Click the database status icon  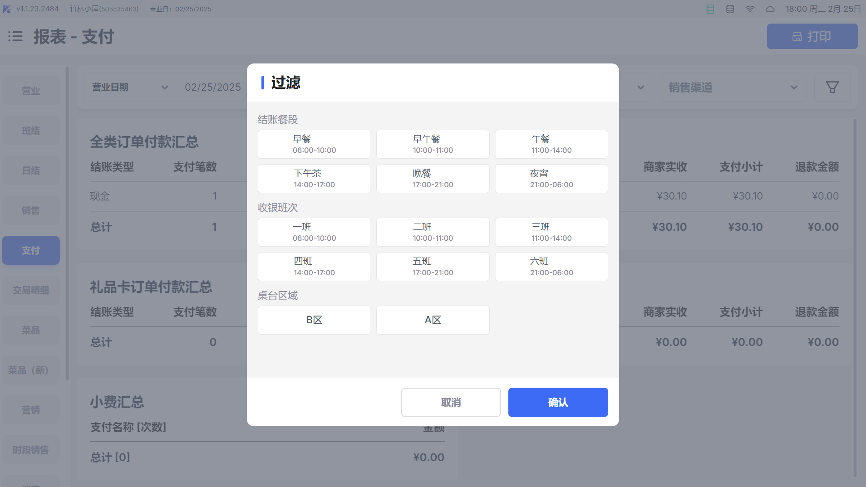pos(730,9)
